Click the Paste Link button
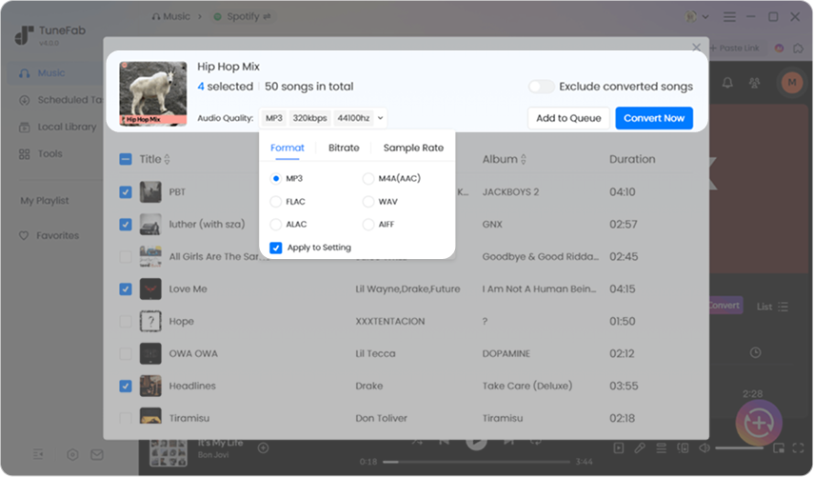The height and width of the screenshot is (477, 814). (x=734, y=48)
